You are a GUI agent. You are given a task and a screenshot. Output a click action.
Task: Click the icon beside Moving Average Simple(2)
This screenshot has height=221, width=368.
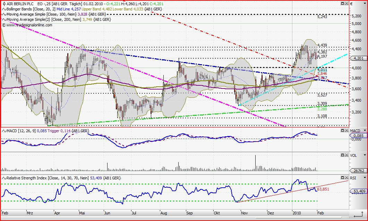point(4,19)
